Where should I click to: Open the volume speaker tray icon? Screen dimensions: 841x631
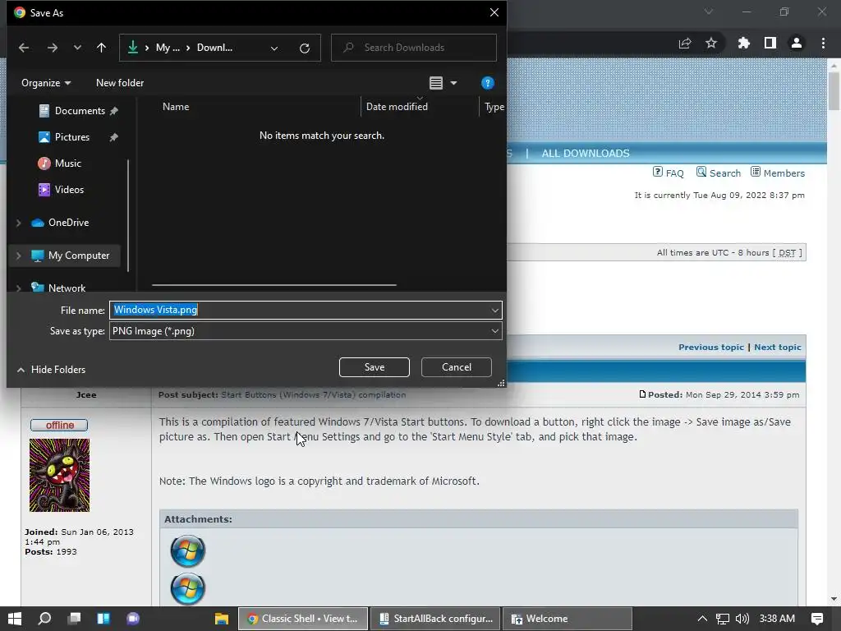click(x=742, y=619)
